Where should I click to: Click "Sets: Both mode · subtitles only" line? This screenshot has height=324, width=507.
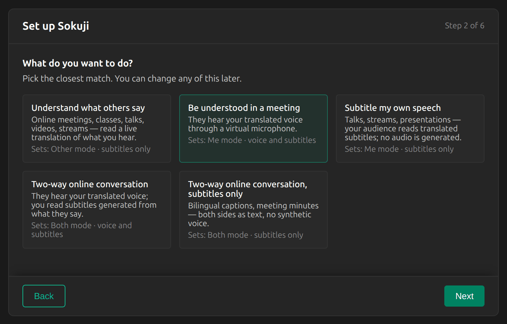click(x=246, y=235)
